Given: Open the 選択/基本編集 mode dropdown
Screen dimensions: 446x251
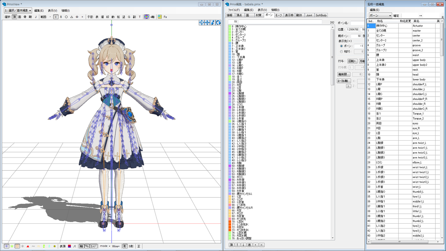Looking at the screenshot, I should pos(18,10).
